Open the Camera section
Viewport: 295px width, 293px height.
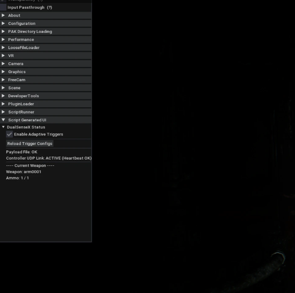point(46,64)
